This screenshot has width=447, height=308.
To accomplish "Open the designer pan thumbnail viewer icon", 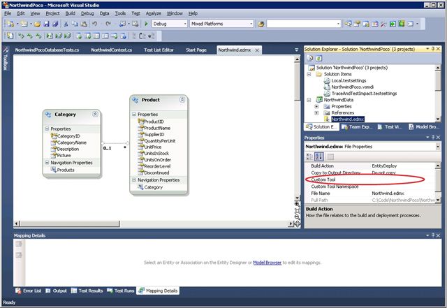I will tap(297, 224).
